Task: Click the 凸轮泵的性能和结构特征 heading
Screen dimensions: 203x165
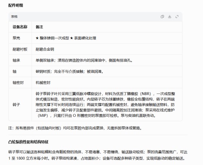Action: pyautogui.click(x=28, y=142)
